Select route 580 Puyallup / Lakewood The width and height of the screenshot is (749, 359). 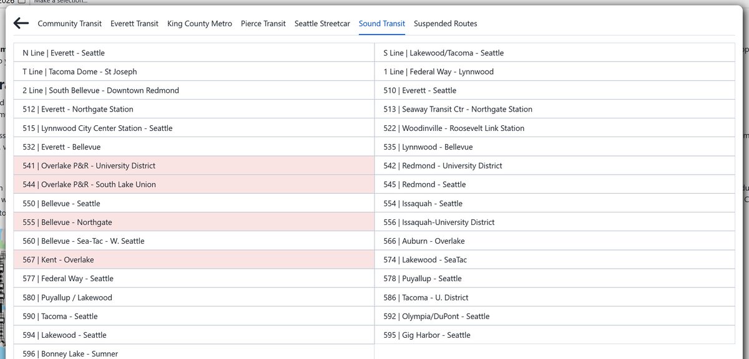193,297
